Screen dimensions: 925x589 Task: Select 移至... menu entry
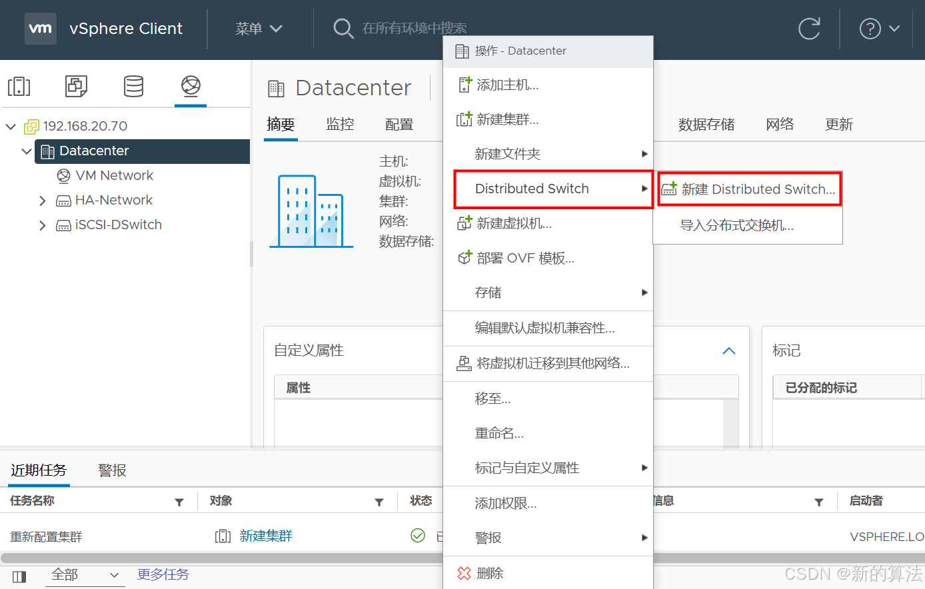[x=548, y=398]
